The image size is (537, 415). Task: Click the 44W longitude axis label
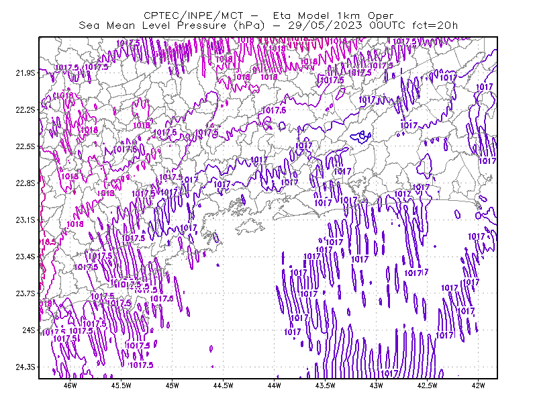tap(274, 385)
